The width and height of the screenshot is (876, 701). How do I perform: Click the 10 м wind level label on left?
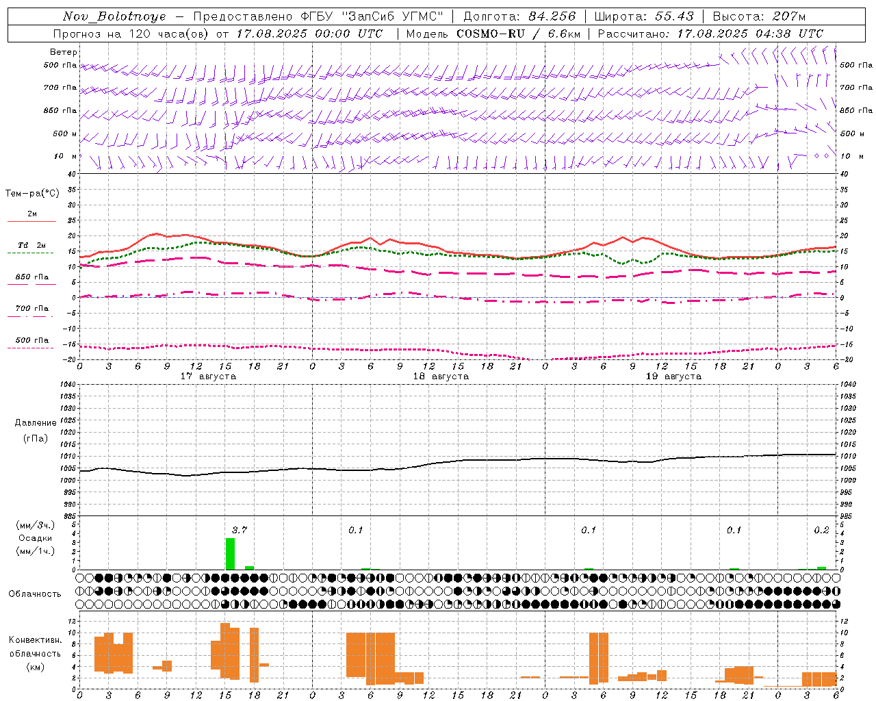(x=66, y=156)
